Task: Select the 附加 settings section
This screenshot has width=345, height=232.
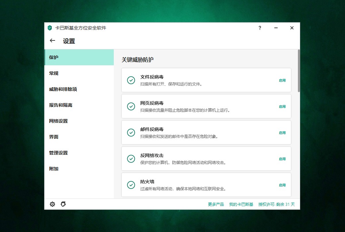Action: (x=79, y=169)
